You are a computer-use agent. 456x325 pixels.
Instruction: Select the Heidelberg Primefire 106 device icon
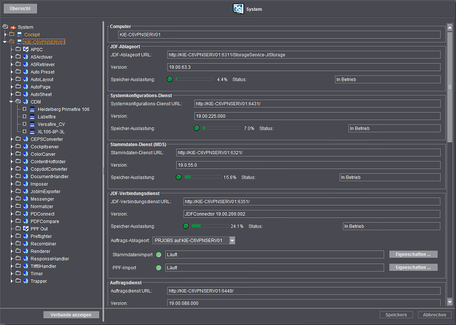[32, 109]
